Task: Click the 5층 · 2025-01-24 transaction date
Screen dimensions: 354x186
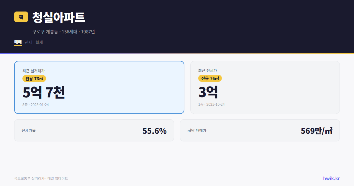Action: pos(36,105)
